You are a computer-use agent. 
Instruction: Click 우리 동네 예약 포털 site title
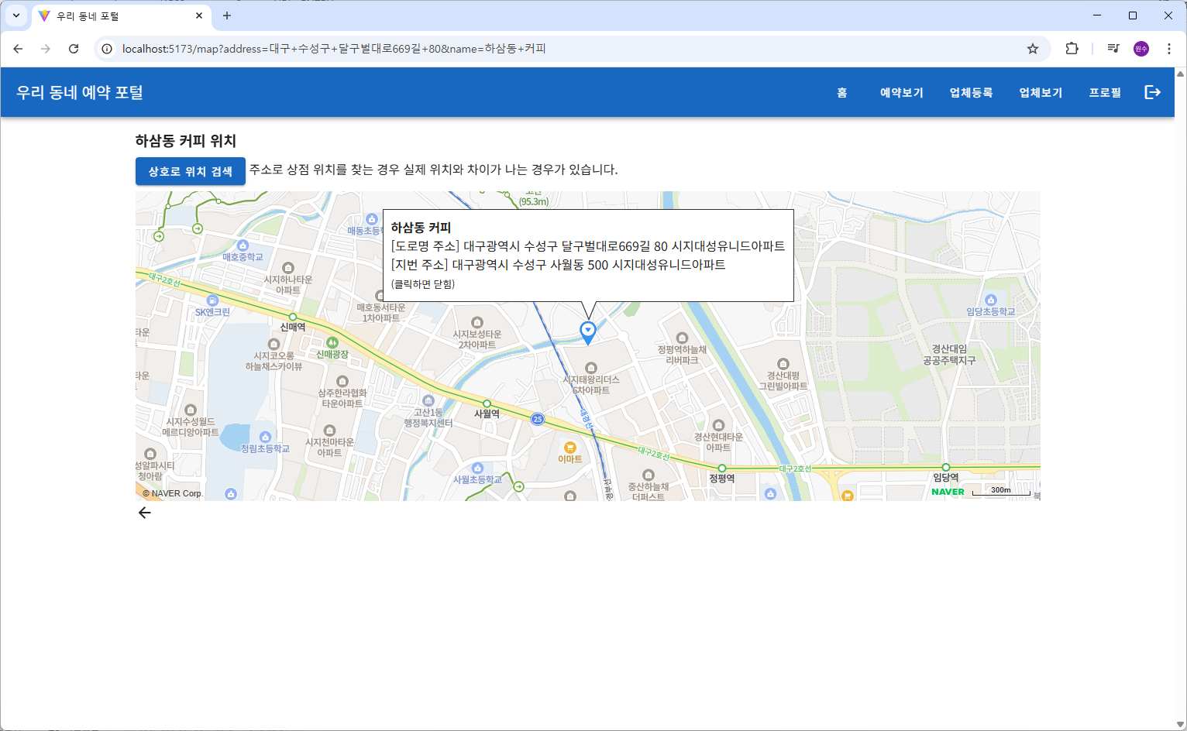(x=80, y=92)
